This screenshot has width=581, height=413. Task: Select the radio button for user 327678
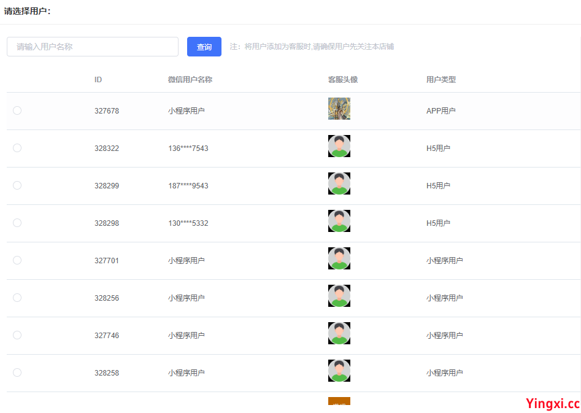[17, 110]
